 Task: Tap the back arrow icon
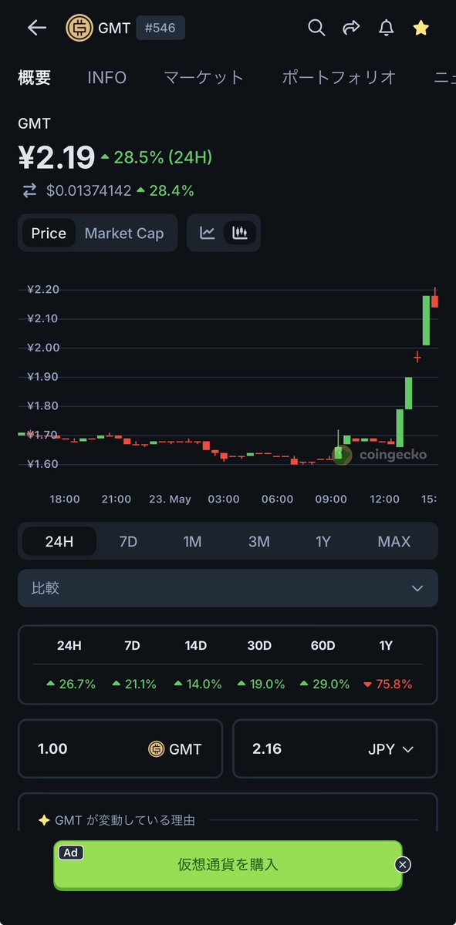point(37,28)
